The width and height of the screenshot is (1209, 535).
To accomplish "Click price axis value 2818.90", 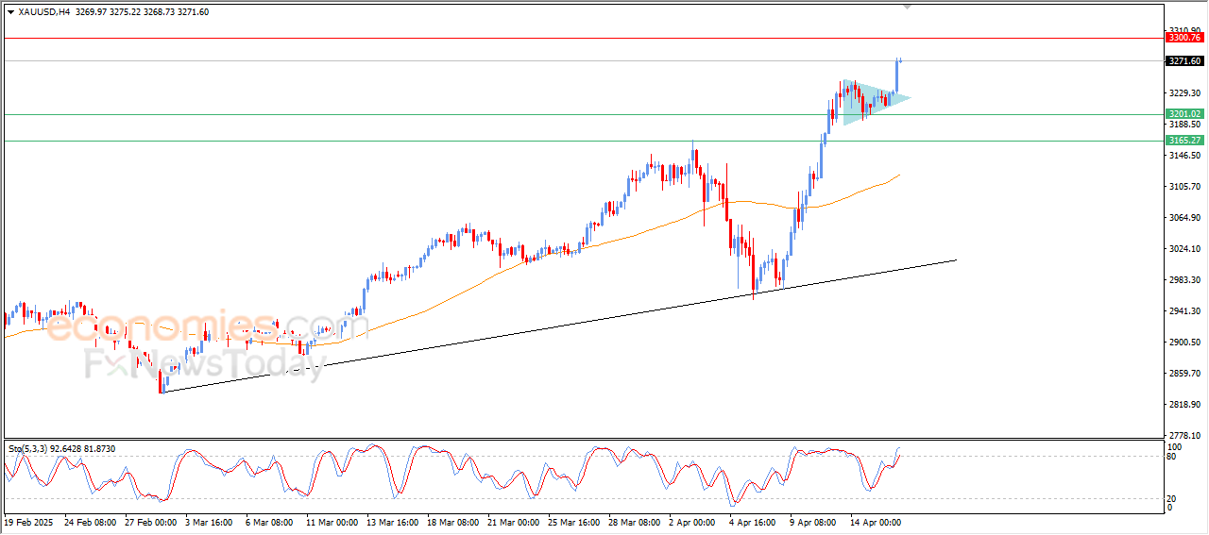I will click(x=1184, y=405).
